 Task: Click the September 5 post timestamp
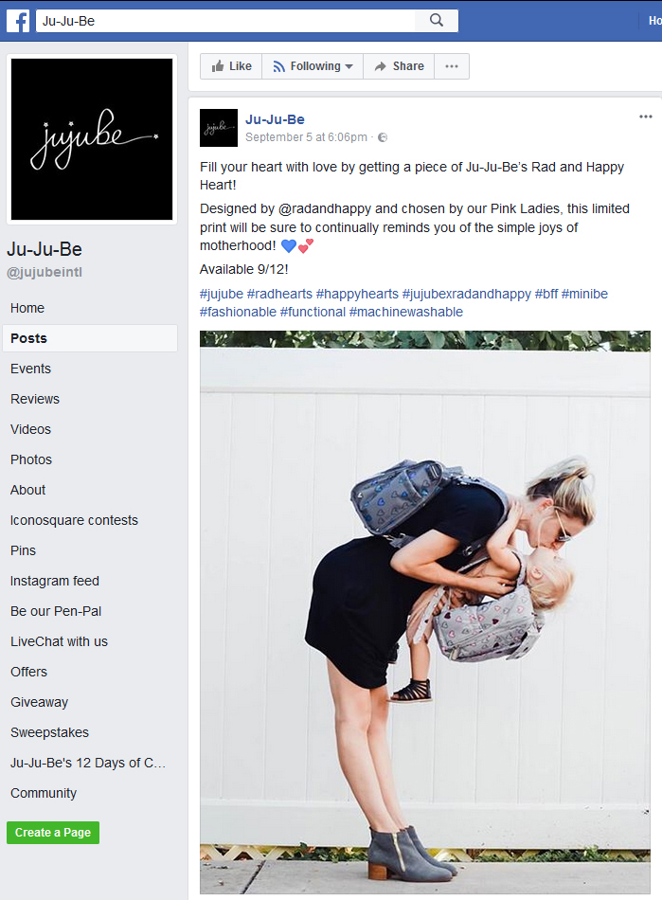click(x=306, y=137)
